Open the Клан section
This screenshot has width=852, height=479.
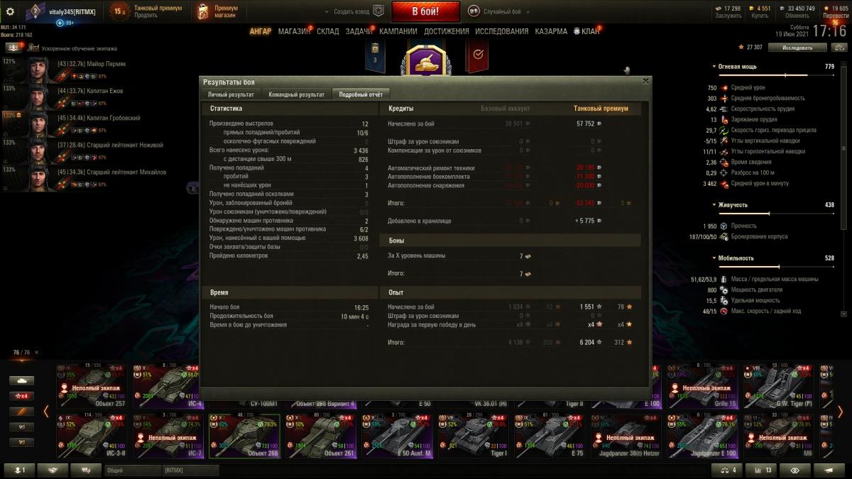(x=586, y=31)
